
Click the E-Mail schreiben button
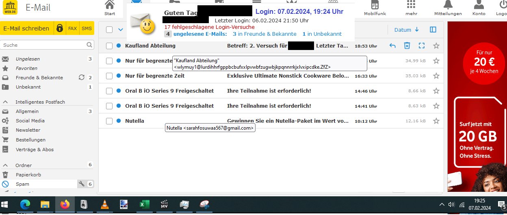(x=26, y=28)
